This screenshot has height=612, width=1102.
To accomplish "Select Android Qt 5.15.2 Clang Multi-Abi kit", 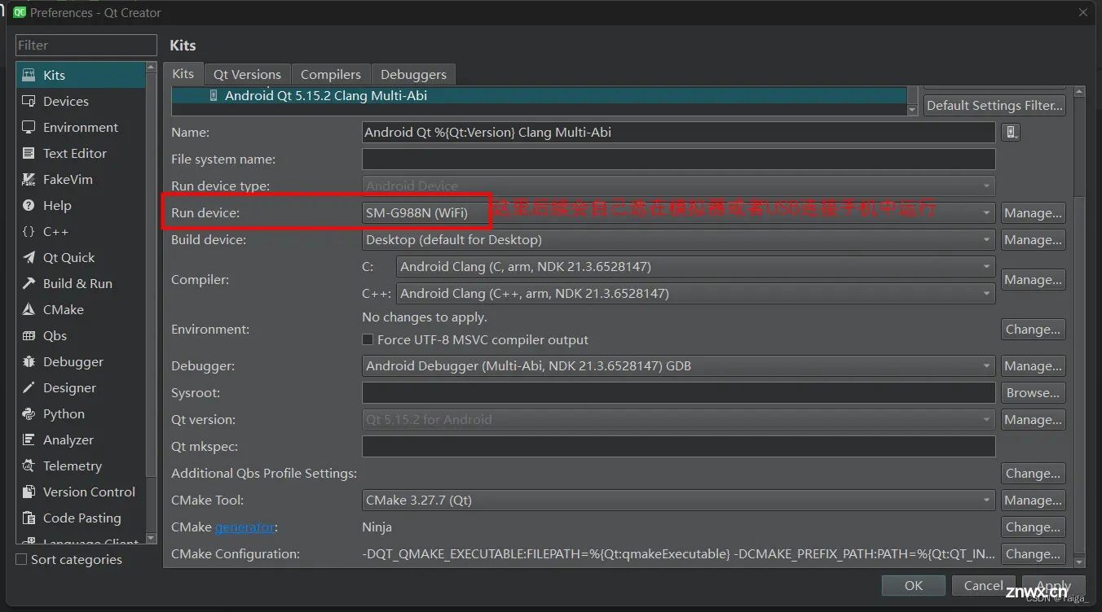I will (539, 96).
